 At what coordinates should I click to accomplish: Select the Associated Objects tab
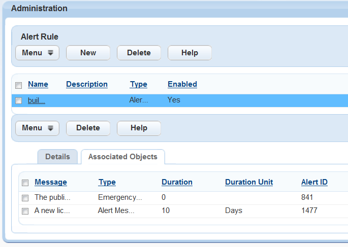point(122,157)
